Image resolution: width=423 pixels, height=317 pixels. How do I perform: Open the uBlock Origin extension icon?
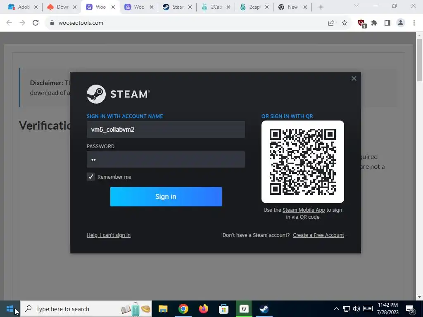point(361,23)
